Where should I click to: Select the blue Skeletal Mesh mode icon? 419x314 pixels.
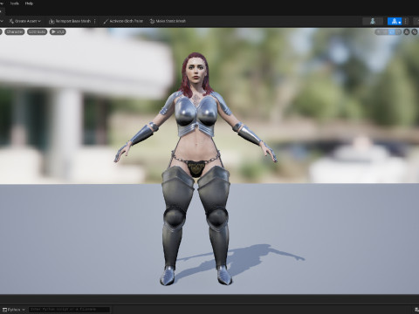click(395, 21)
